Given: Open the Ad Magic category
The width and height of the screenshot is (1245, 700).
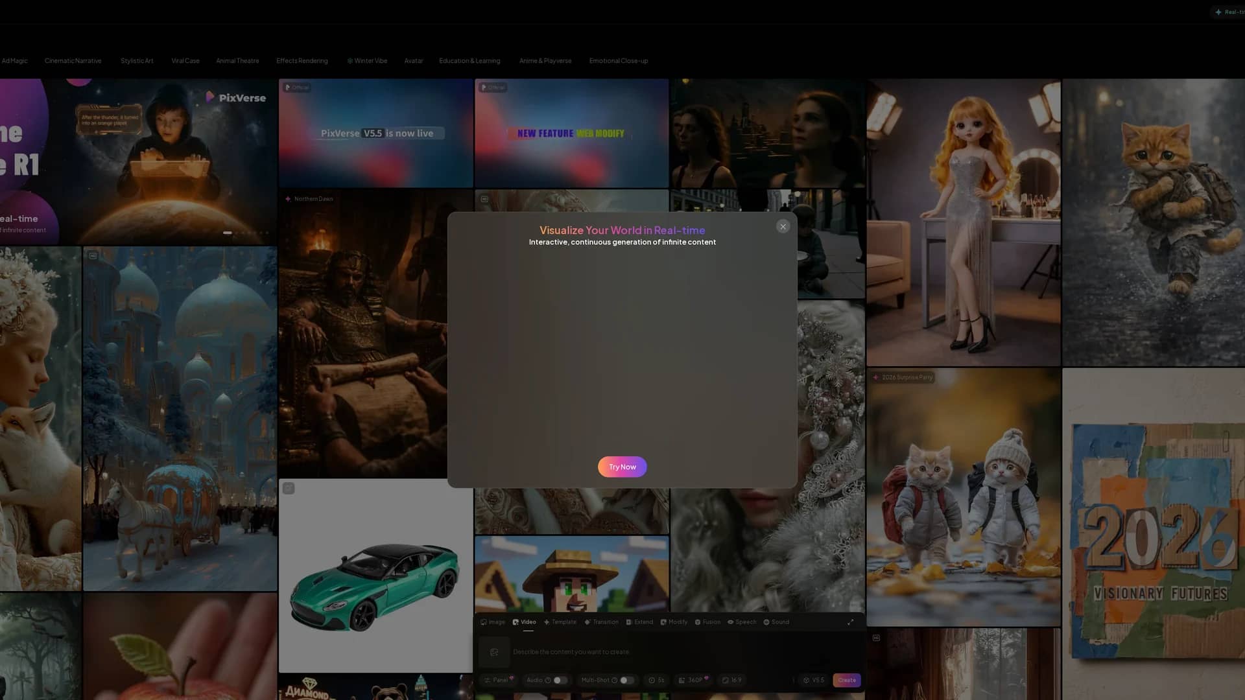Looking at the screenshot, I should pyautogui.click(x=14, y=61).
